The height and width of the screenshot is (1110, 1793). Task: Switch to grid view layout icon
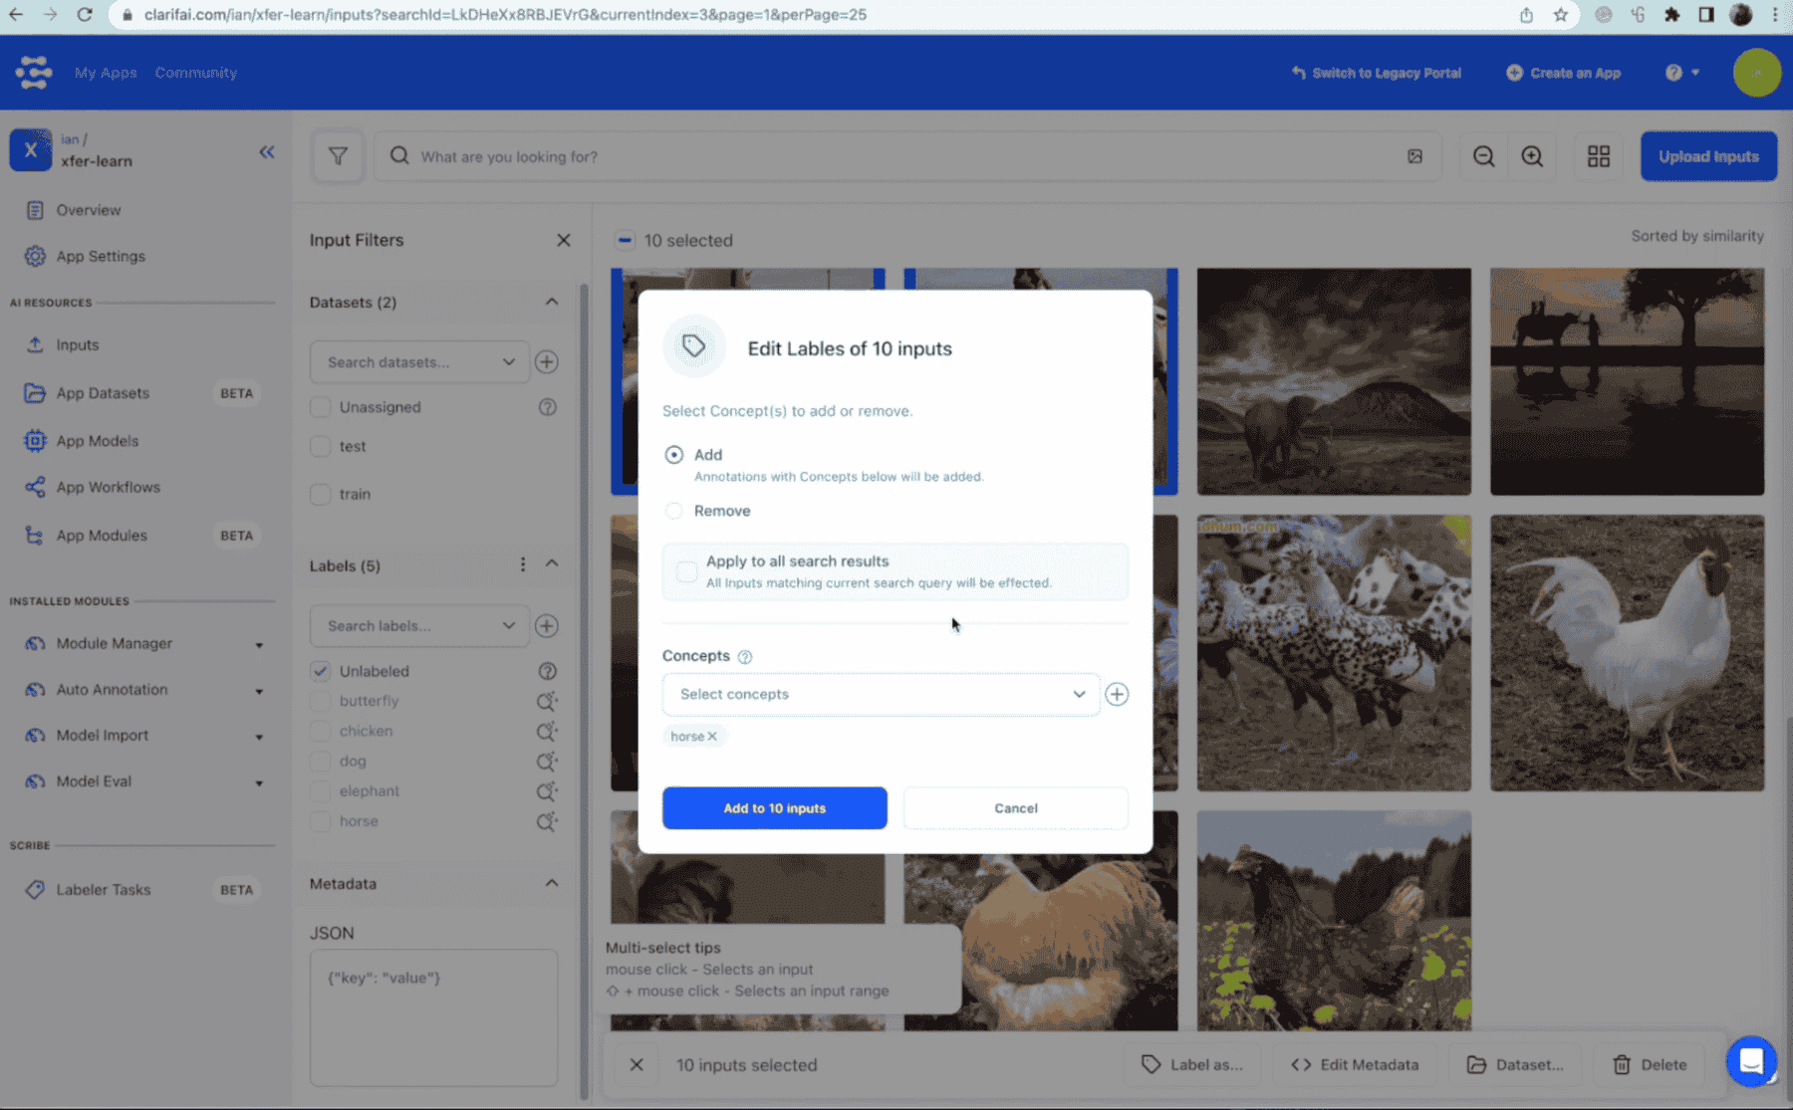pyautogui.click(x=1598, y=156)
